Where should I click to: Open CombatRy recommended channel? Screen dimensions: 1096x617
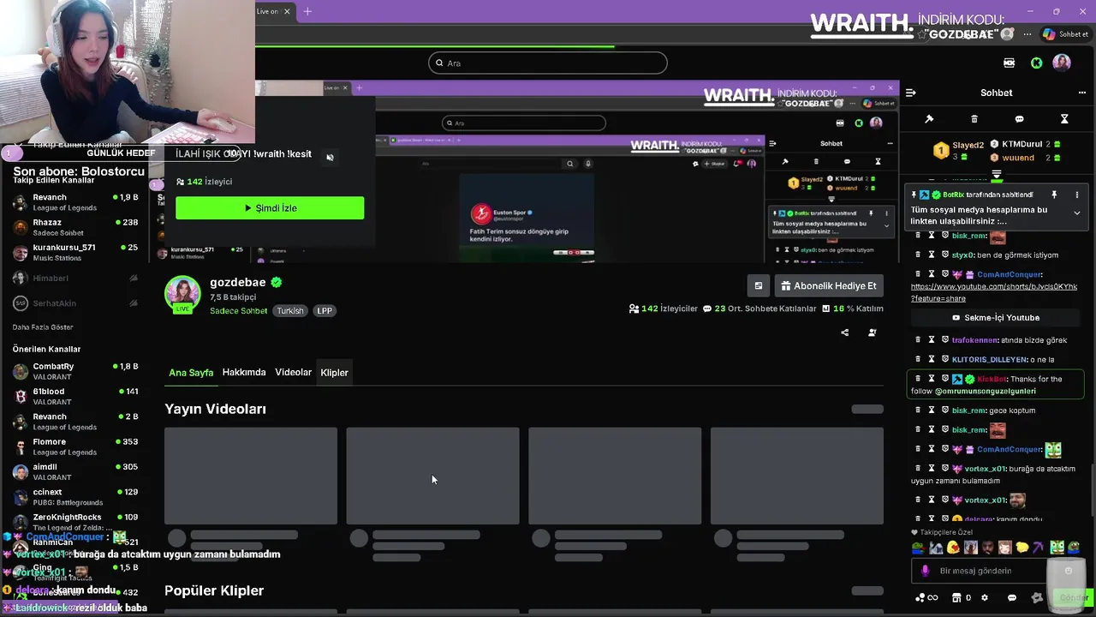click(75, 371)
